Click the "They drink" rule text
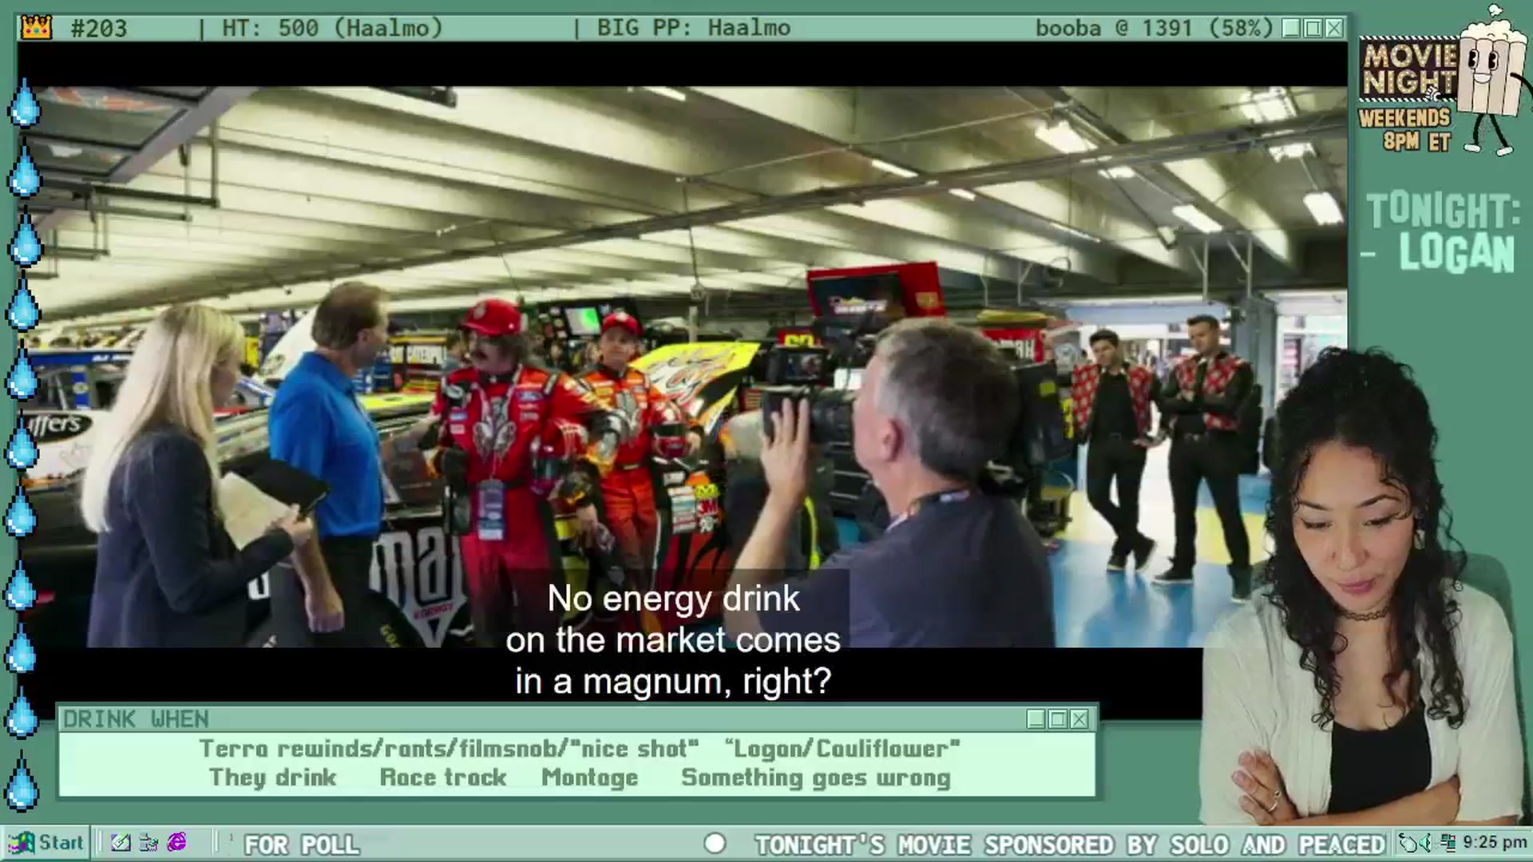Image resolution: width=1533 pixels, height=862 pixels. click(272, 777)
